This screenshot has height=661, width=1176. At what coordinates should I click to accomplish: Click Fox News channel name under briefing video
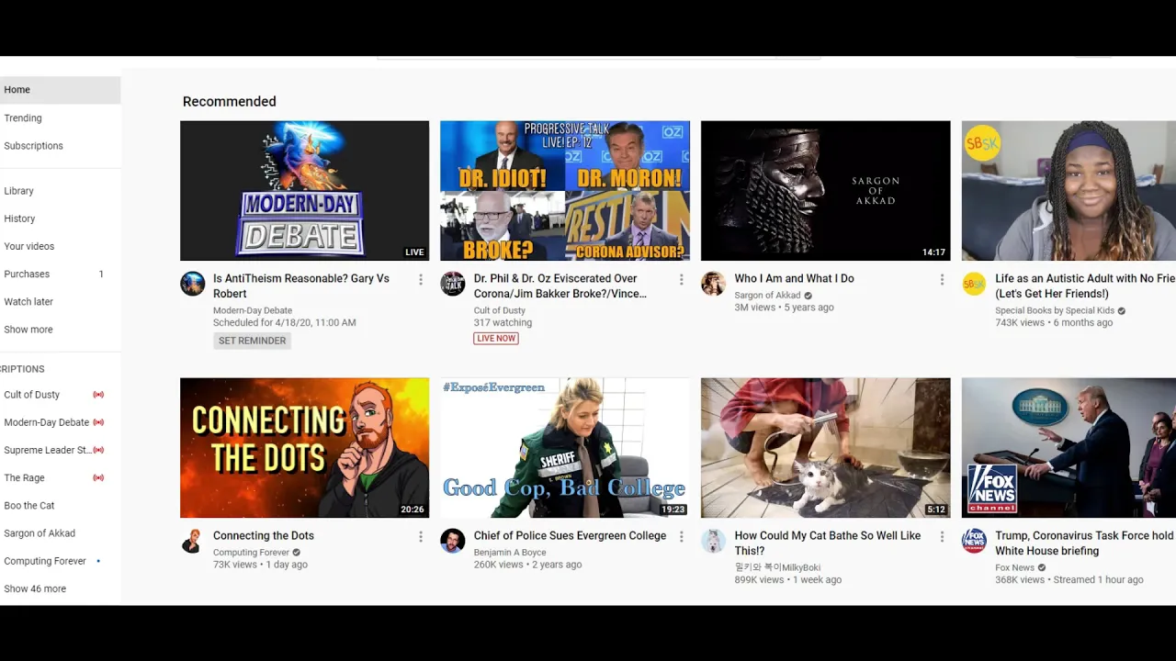click(x=1014, y=567)
